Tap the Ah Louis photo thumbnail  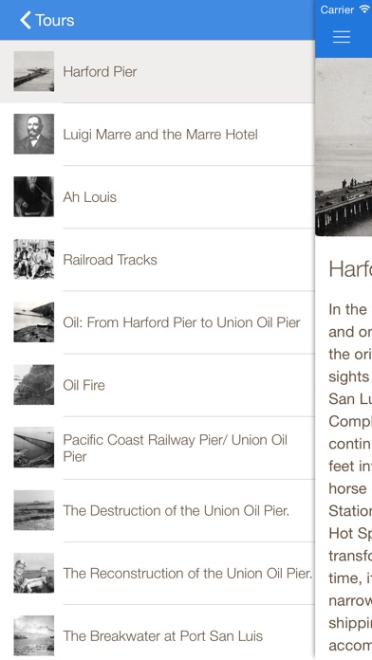tap(34, 196)
